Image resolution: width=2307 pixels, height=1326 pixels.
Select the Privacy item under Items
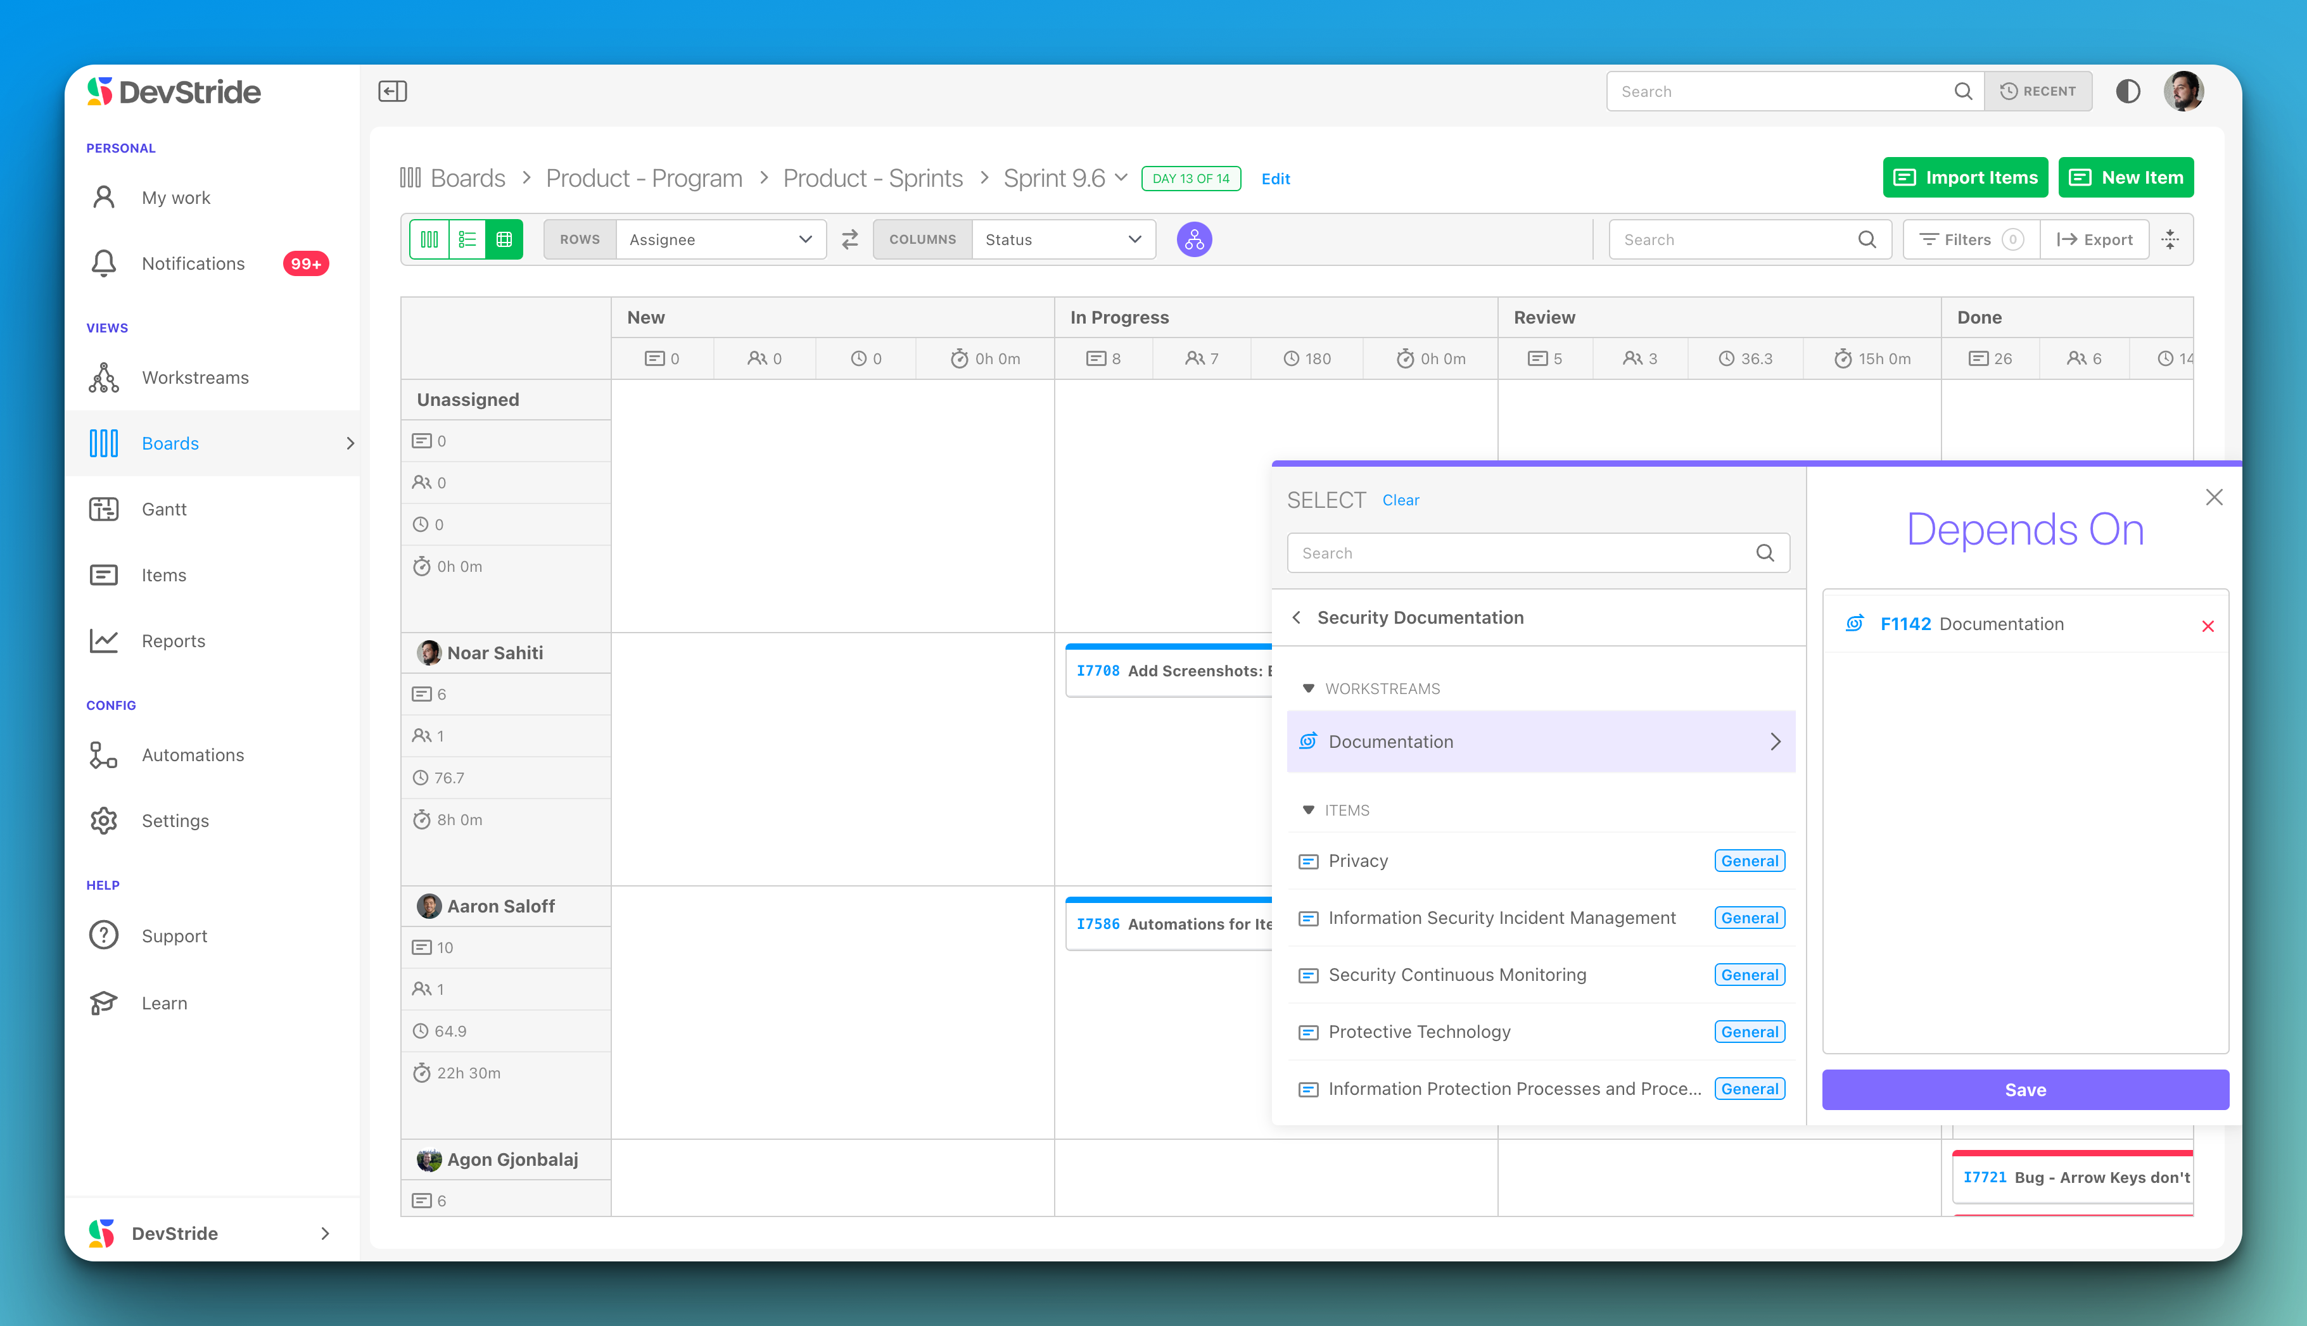[x=1358, y=860]
